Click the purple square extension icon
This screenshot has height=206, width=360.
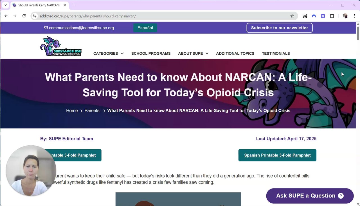tap(323, 16)
